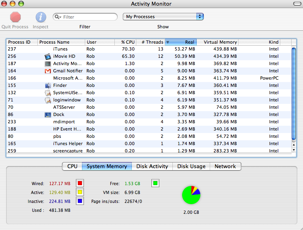303x230 pixels.
Task: Click the Activity Monitor process icon
Action: 47,64
